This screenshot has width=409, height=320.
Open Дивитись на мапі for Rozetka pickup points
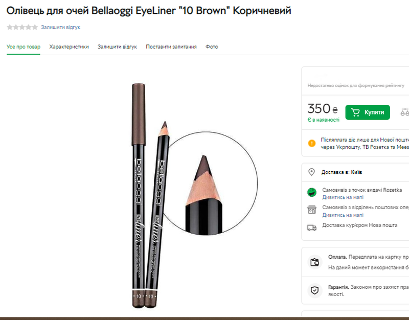pyautogui.click(x=343, y=197)
